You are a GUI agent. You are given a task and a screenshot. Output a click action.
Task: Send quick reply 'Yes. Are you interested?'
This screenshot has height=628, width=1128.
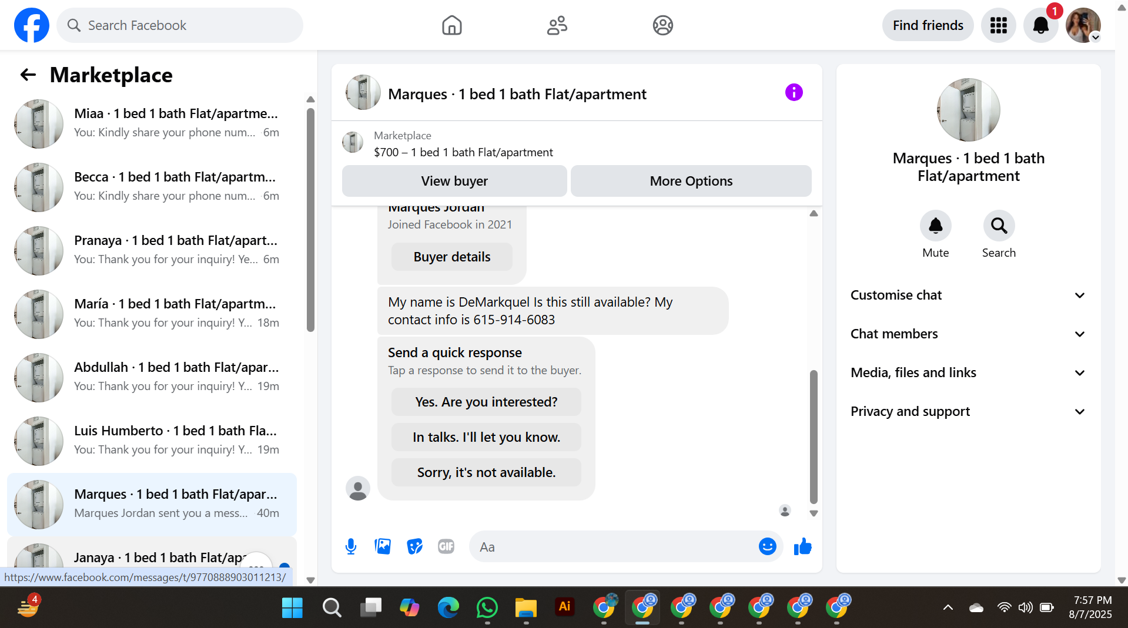click(486, 402)
